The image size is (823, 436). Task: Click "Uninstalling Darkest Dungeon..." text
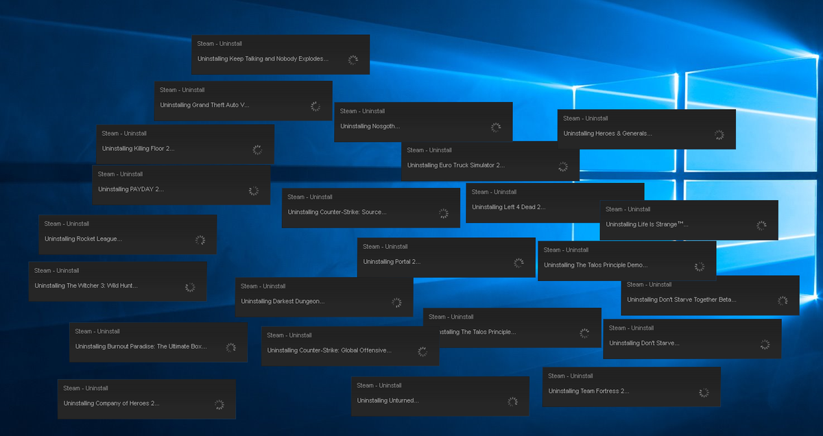click(x=283, y=302)
